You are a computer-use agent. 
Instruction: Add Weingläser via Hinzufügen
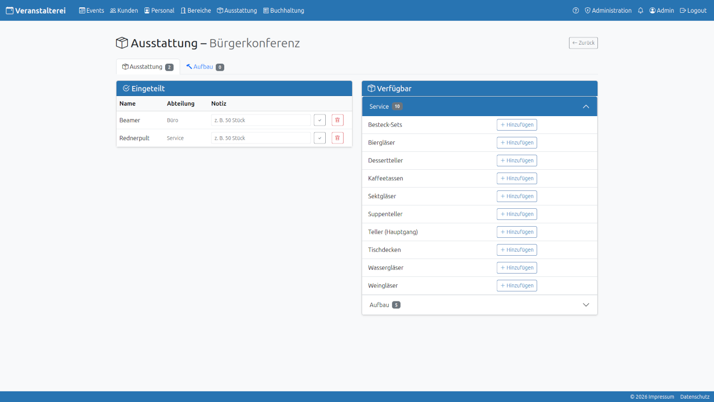point(517,286)
